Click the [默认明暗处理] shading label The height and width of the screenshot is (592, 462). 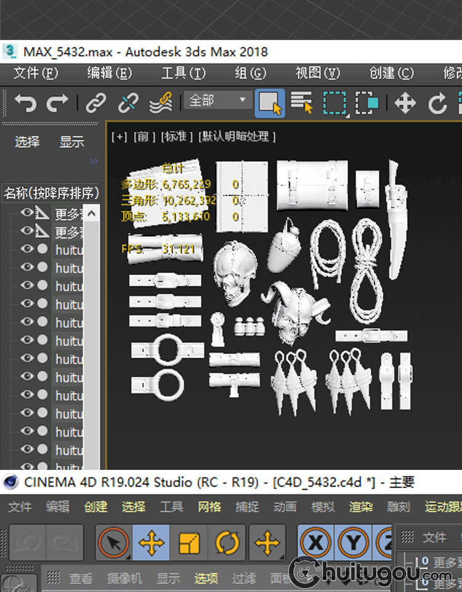tap(237, 137)
